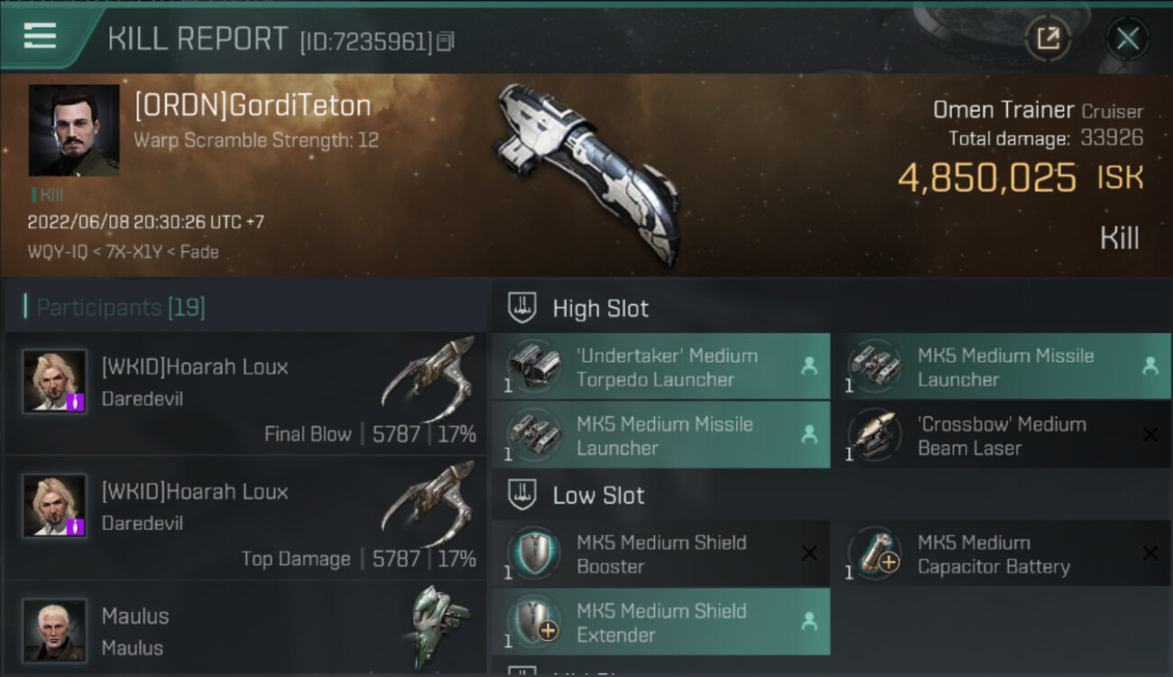Viewport: 1173px width, 677px height.
Task: Open the Participants list header
Action: (x=120, y=308)
